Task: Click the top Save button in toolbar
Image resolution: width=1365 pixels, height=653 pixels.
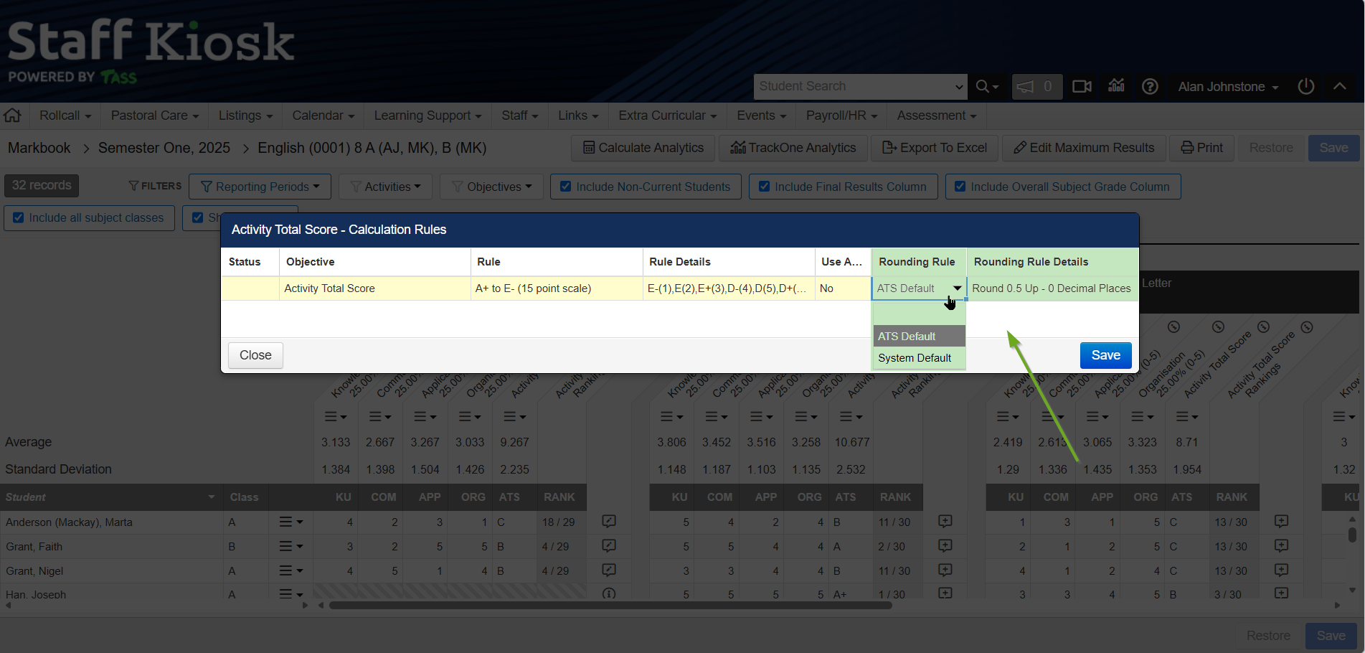Action: [x=1333, y=148]
